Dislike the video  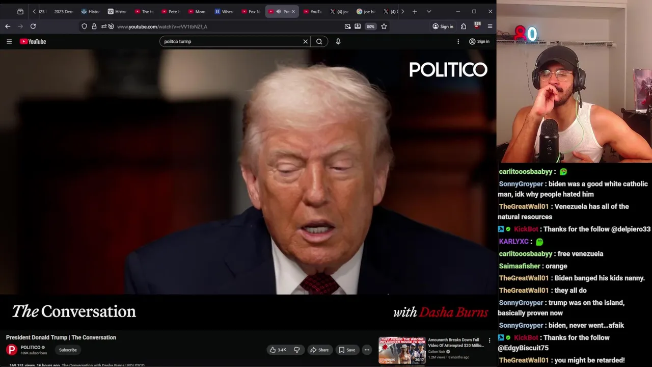point(296,350)
